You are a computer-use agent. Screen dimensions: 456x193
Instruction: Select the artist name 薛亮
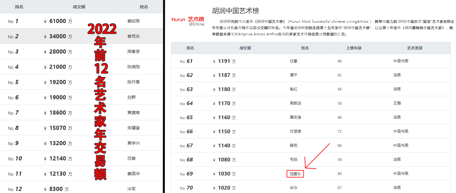(294, 145)
